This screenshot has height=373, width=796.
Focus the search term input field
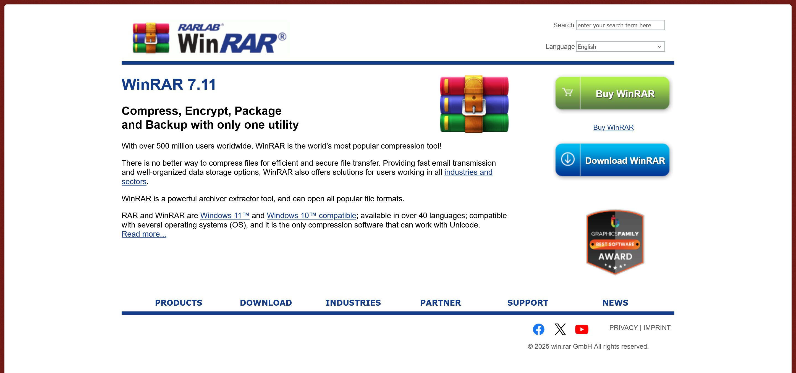(x=620, y=25)
